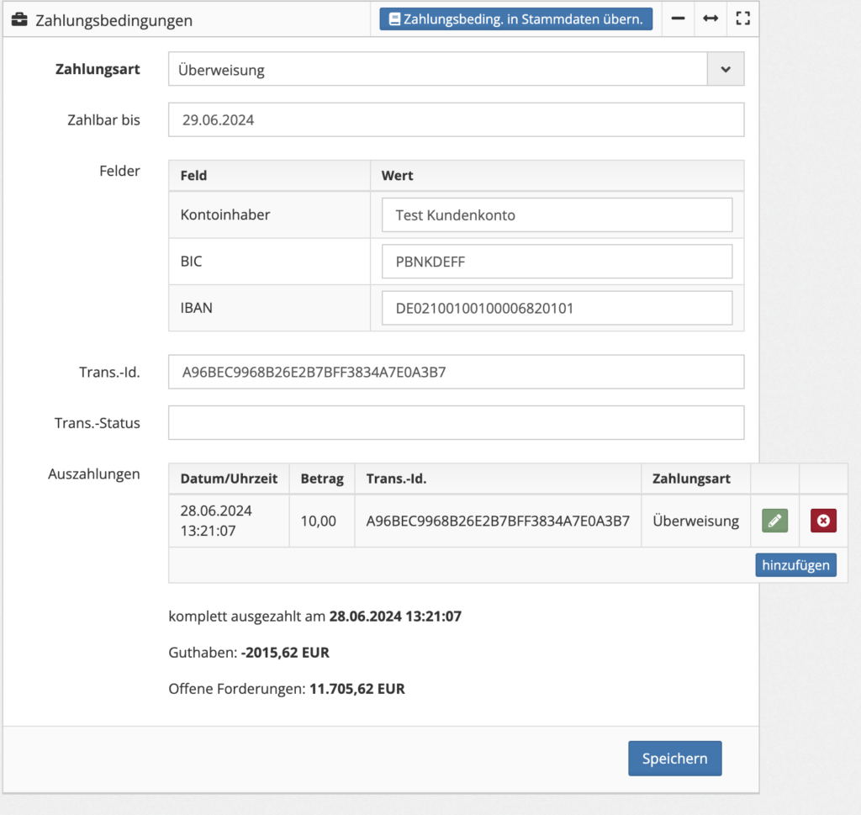Click the Zahlungsbedingungen panel title
The image size is (861, 815).
[x=114, y=20]
